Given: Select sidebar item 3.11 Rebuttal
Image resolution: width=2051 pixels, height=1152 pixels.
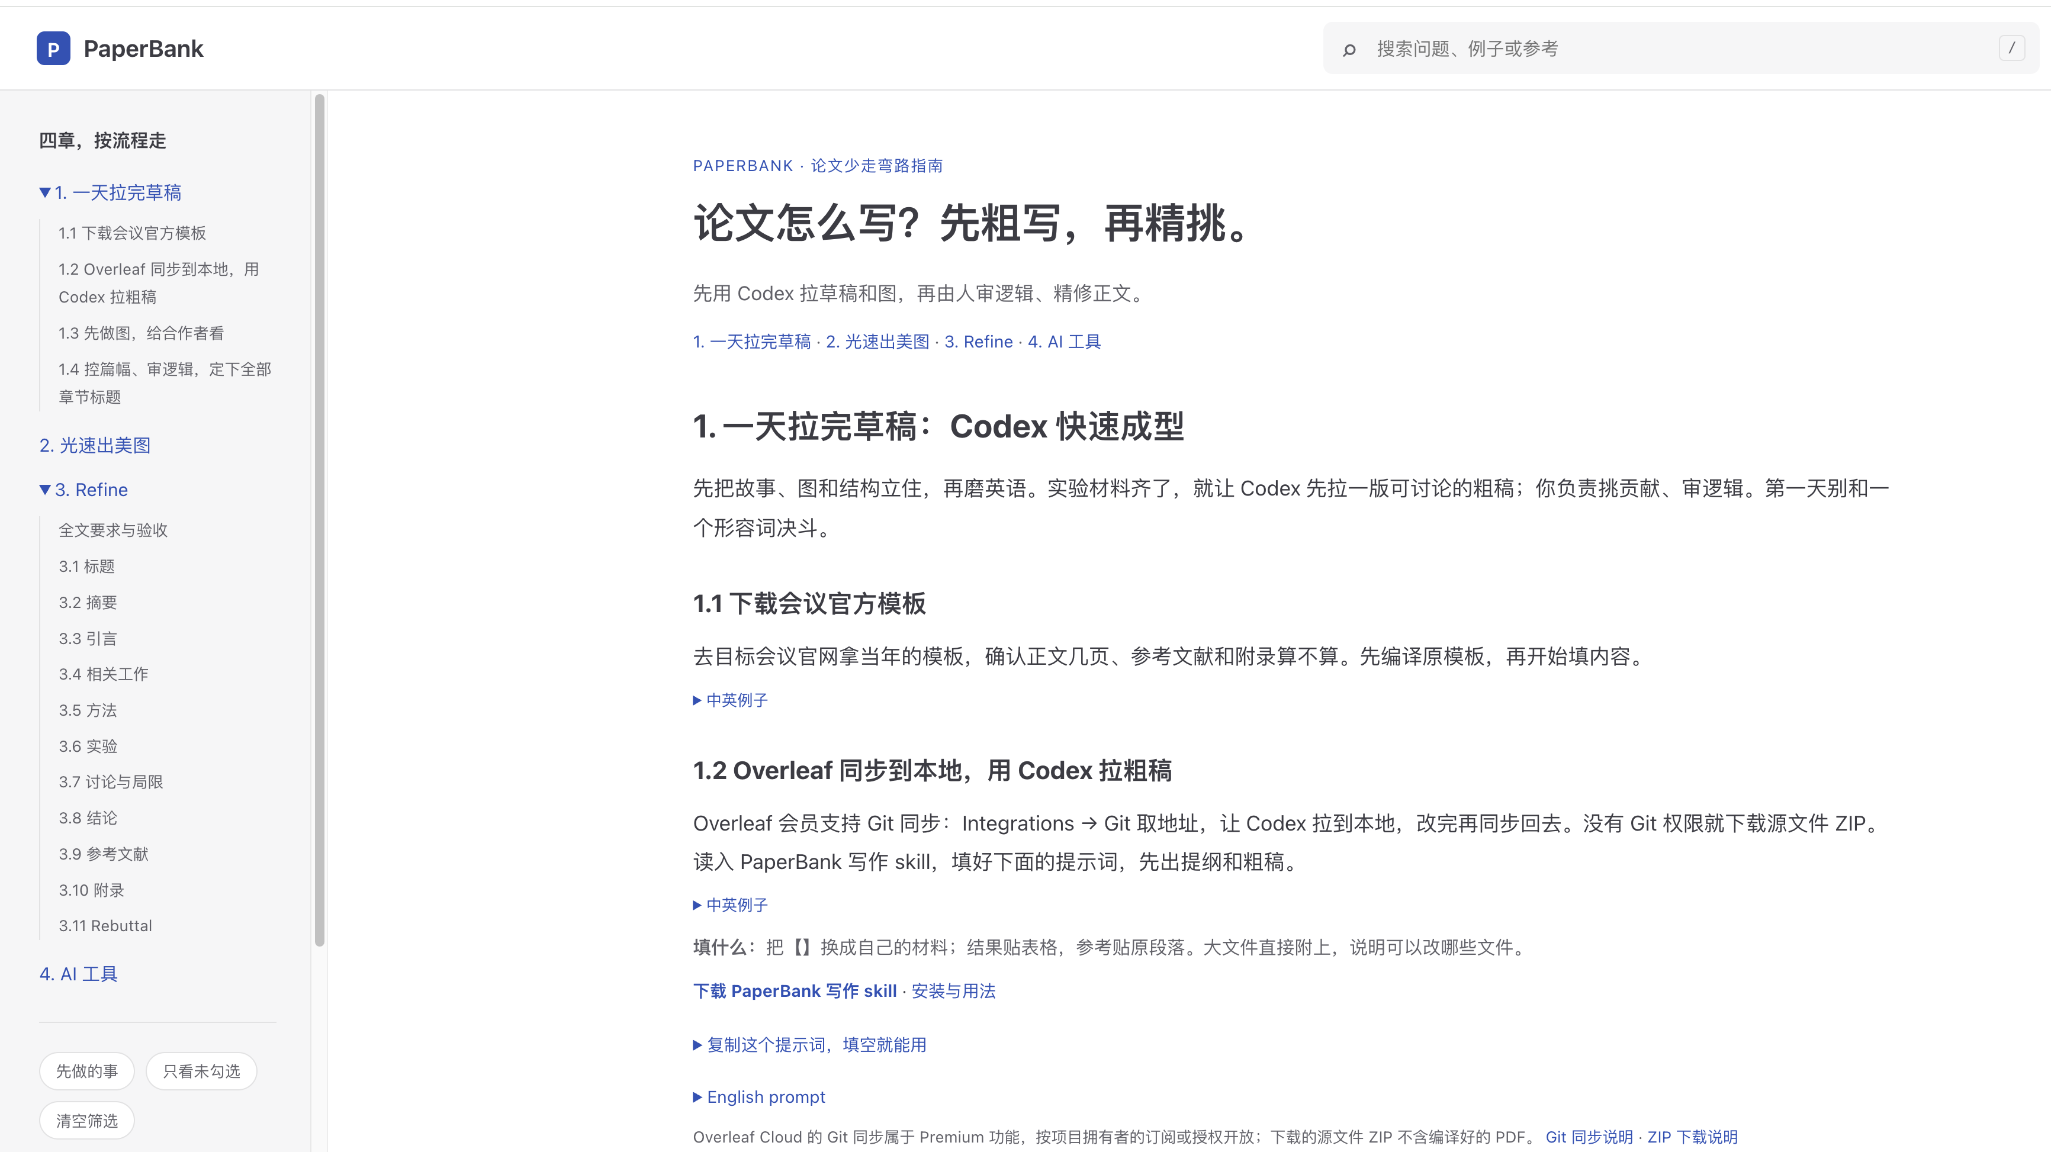Looking at the screenshot, I should pos(105,926).
